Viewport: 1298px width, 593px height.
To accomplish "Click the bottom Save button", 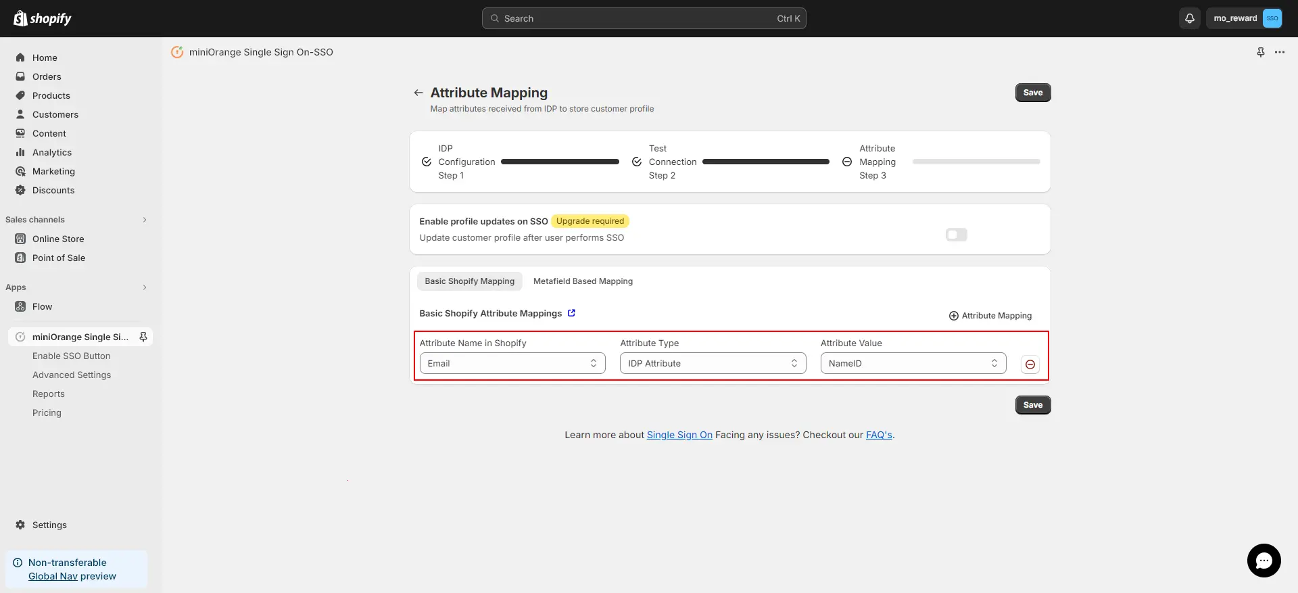I will [1033, 405].
